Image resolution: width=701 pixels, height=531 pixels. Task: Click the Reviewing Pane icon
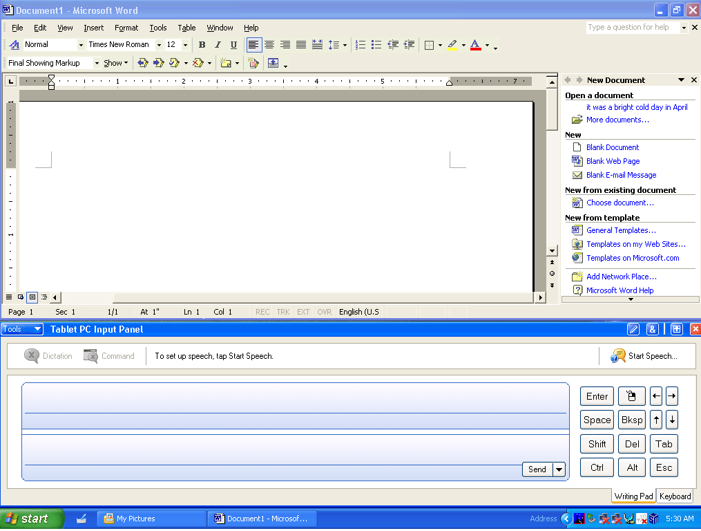(x=273, y=63)
